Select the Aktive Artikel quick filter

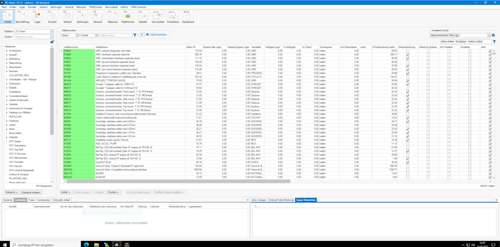447,42
